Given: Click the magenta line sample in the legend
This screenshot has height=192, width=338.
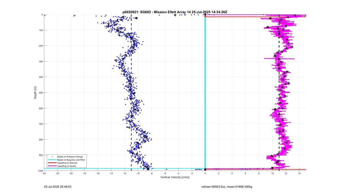Looking at the screenshot, I should 52,166.
